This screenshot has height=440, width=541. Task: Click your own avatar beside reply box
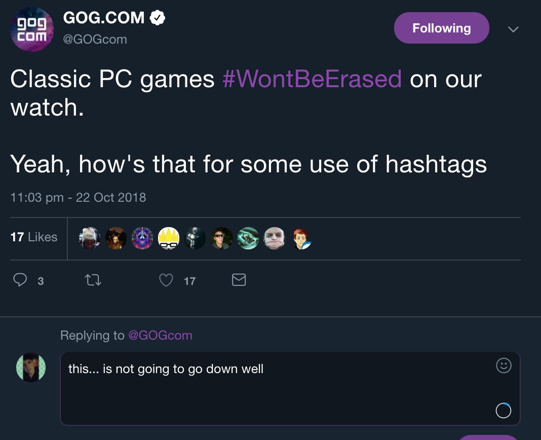[x=31, y=368]
